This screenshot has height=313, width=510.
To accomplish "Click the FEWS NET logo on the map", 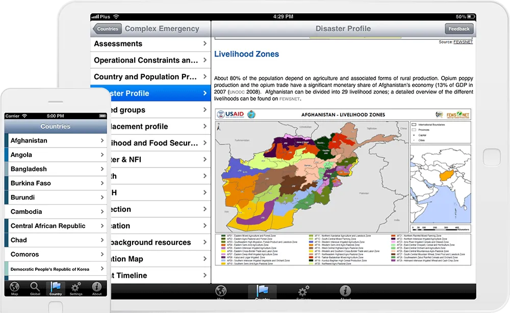I will coord(457,115).
